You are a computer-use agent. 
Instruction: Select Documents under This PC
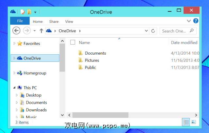(x=36, y=103)
